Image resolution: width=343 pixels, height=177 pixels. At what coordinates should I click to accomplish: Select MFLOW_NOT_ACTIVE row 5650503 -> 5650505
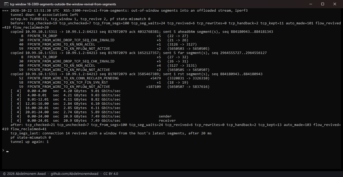114,49
